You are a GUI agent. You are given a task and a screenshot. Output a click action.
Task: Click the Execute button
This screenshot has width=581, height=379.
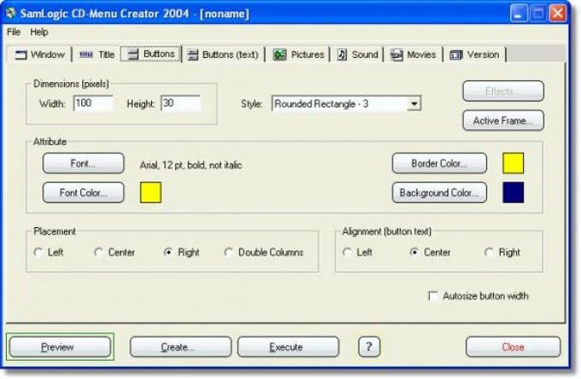click(x=288, y=347)
